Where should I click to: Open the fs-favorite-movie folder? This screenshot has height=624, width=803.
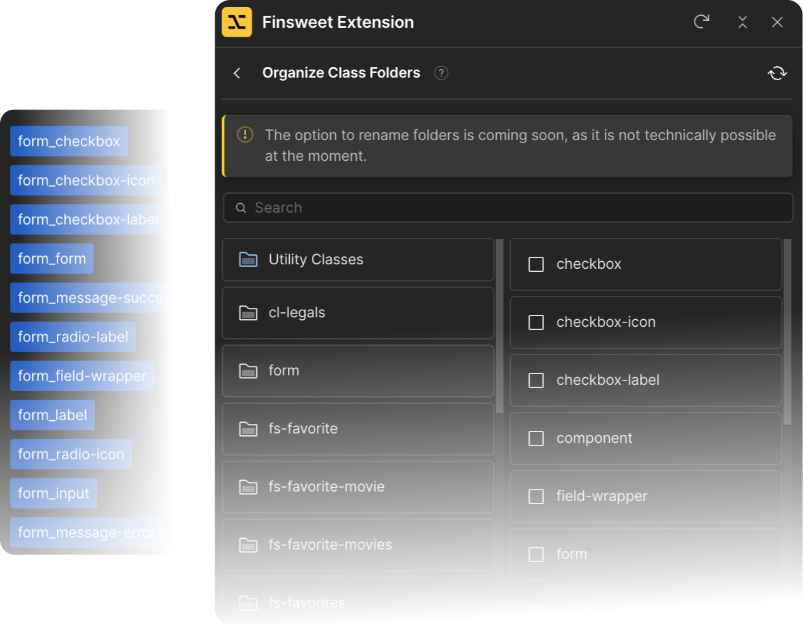358,487
